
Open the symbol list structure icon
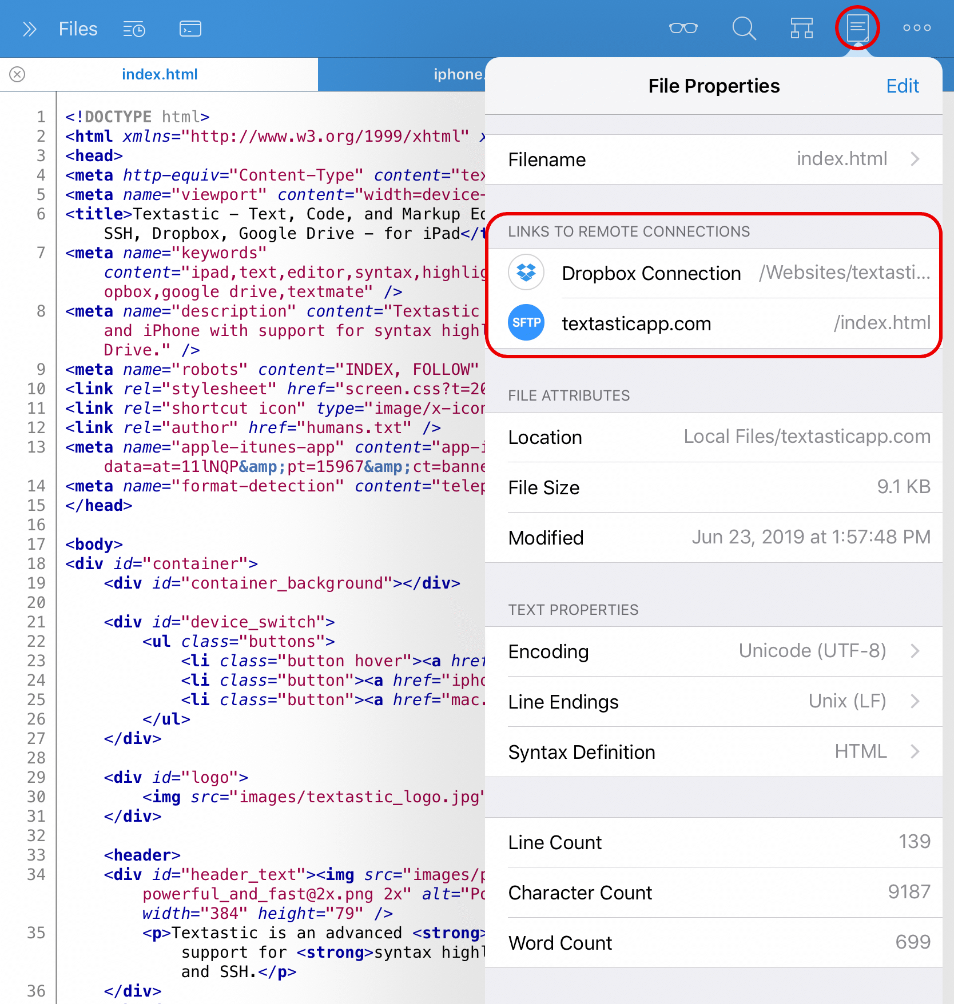coord(801,28)
